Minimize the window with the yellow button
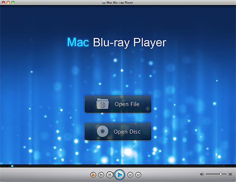Screen dimensions: 236x182 8,2
